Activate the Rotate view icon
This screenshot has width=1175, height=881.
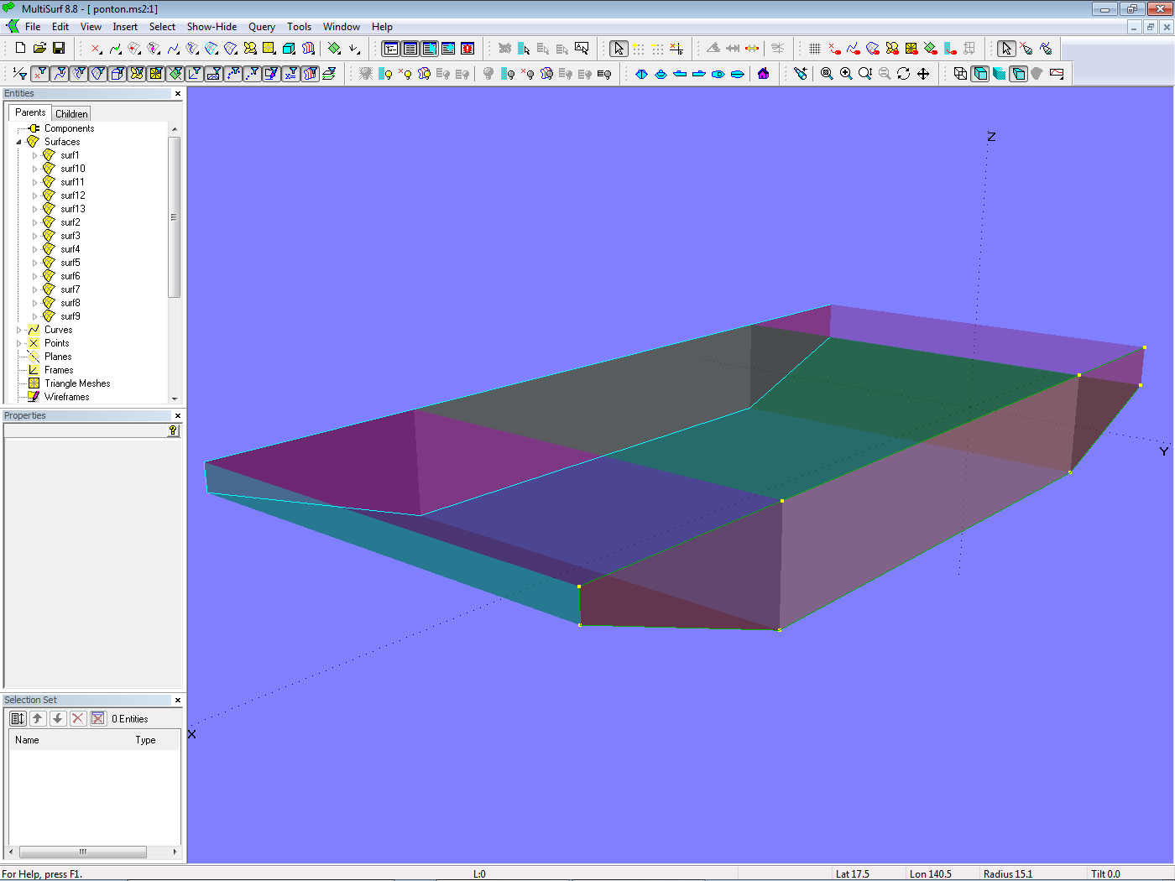903,74
